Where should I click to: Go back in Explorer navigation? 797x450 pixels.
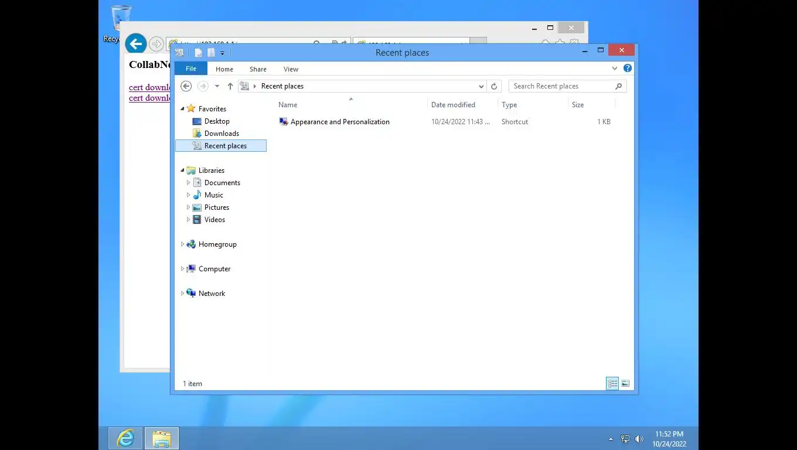point(186,86)
